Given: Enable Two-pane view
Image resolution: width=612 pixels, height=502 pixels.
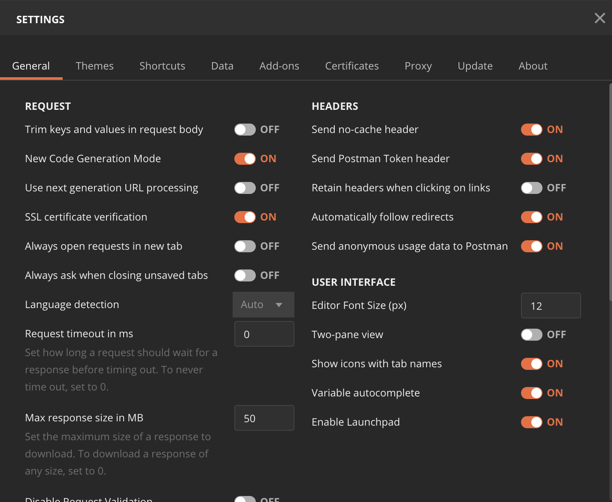Looking at the screenshot, I should 531,334.
